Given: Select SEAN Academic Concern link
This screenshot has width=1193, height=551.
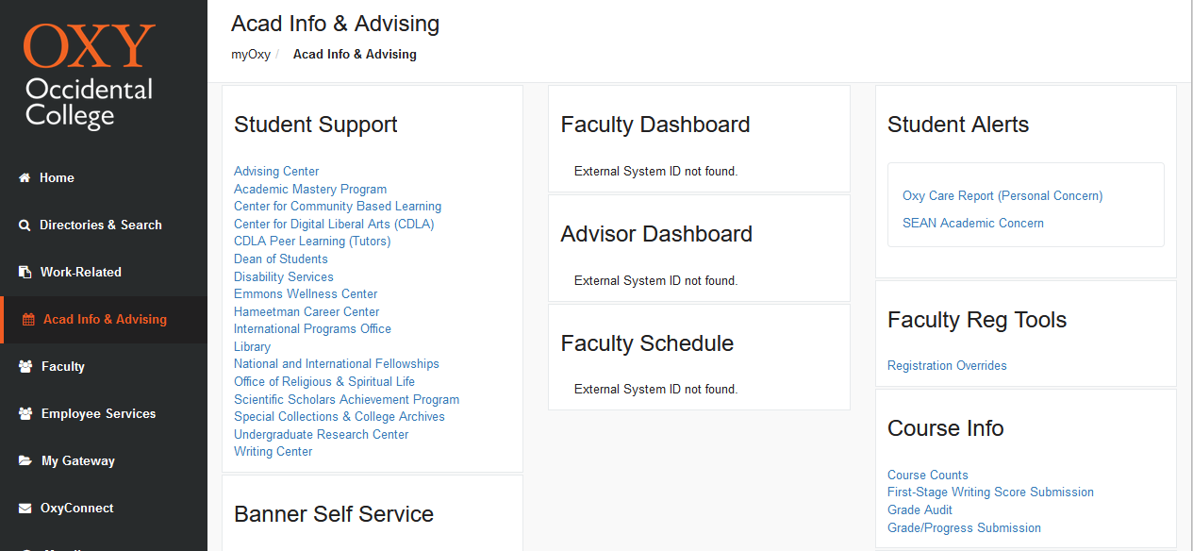Looking at the screenshot, I should click(x=972, y=223).
